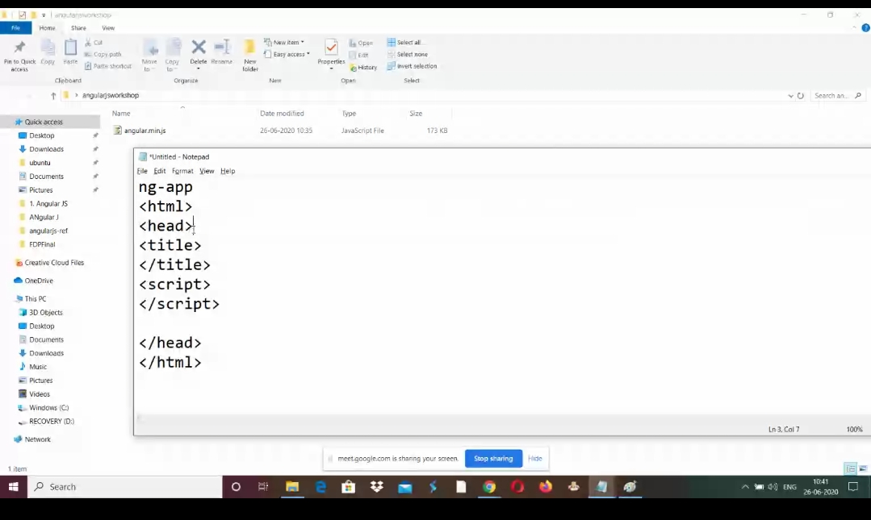Click the Stop sharing button
The height and width of the screenshot is (520, 871).
click(493, 459)
